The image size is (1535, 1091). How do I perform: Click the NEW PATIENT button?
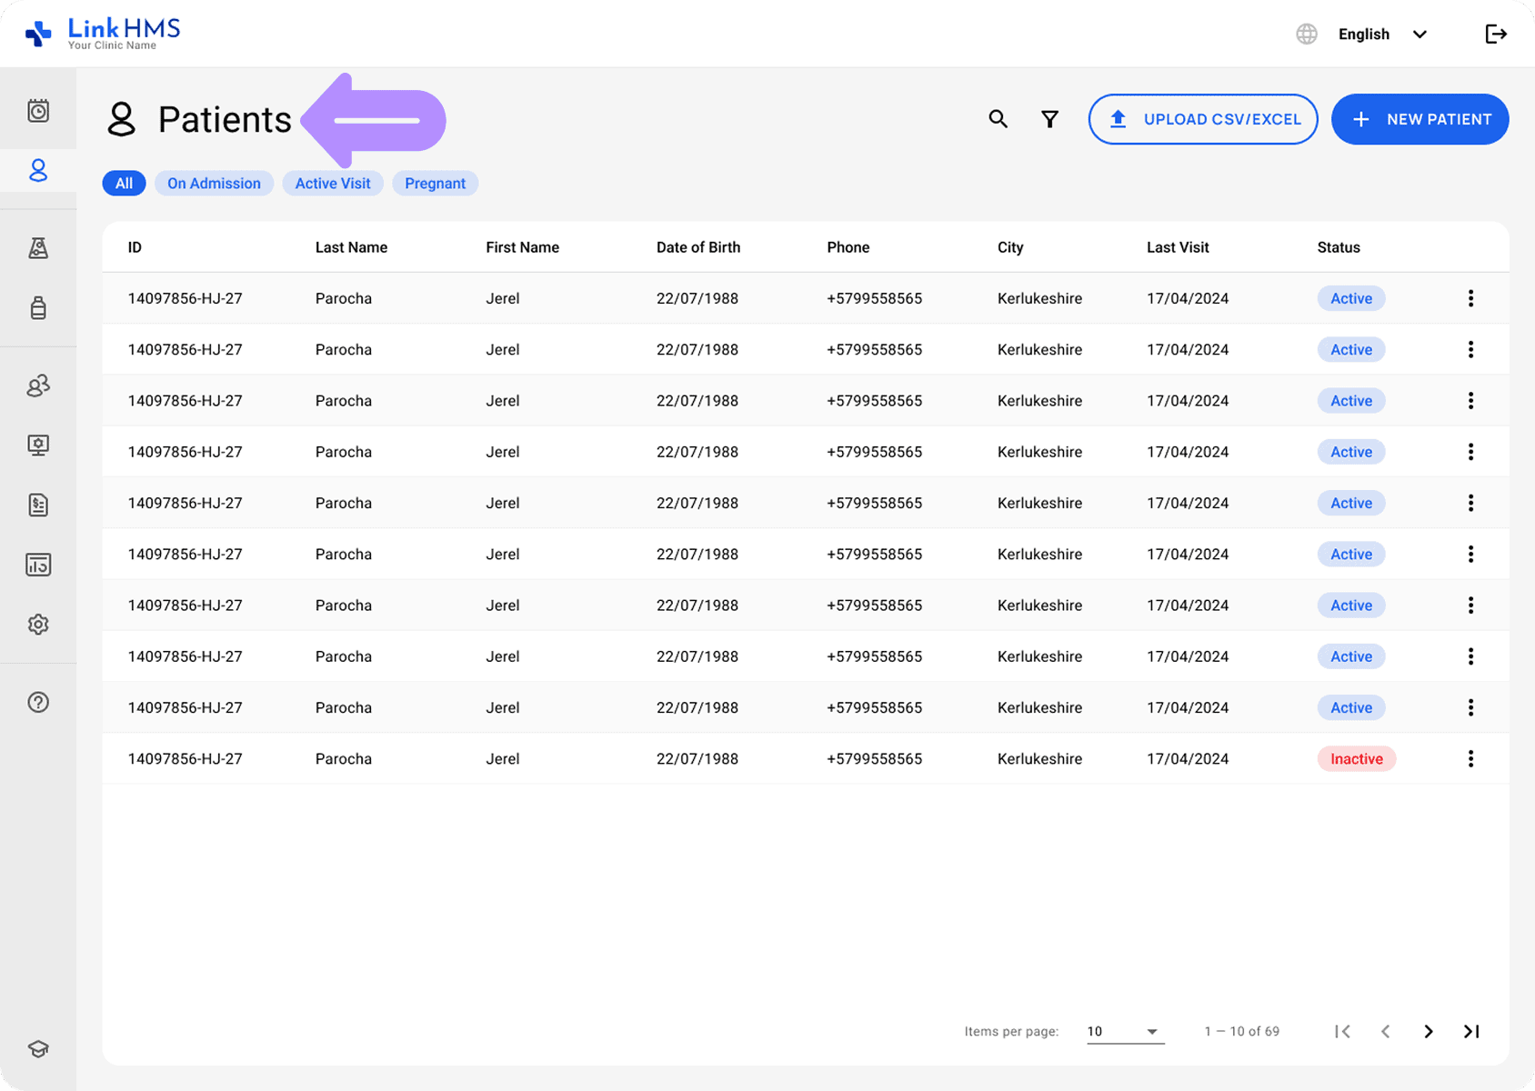coord(1419,119)
